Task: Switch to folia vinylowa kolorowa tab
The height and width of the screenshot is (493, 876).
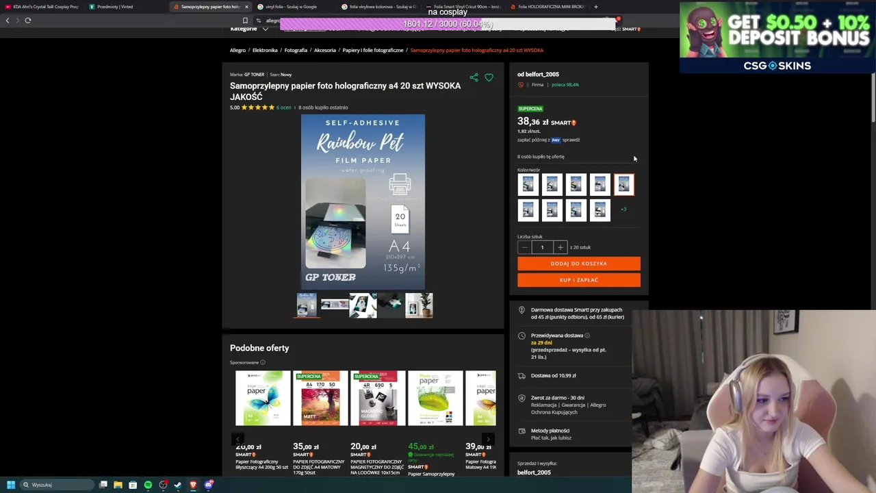Action: click(378, 7)
